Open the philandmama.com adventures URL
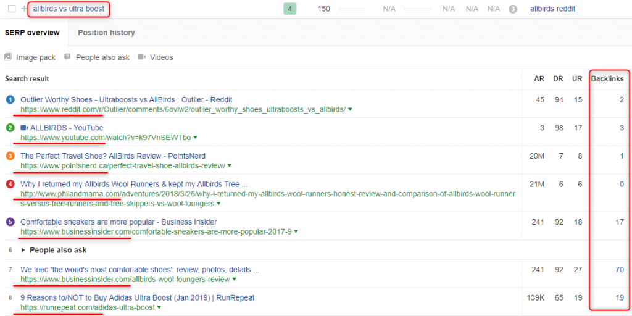The height and width of the screenshot is (316, 632). coord(268,199)
